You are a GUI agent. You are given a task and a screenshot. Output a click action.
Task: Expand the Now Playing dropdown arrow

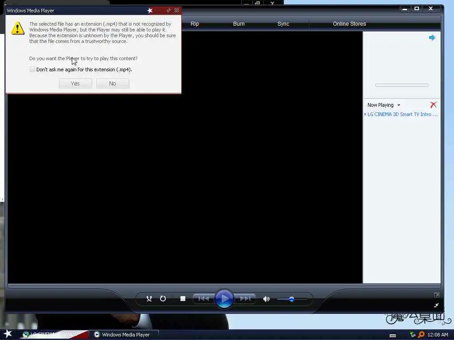399,105
